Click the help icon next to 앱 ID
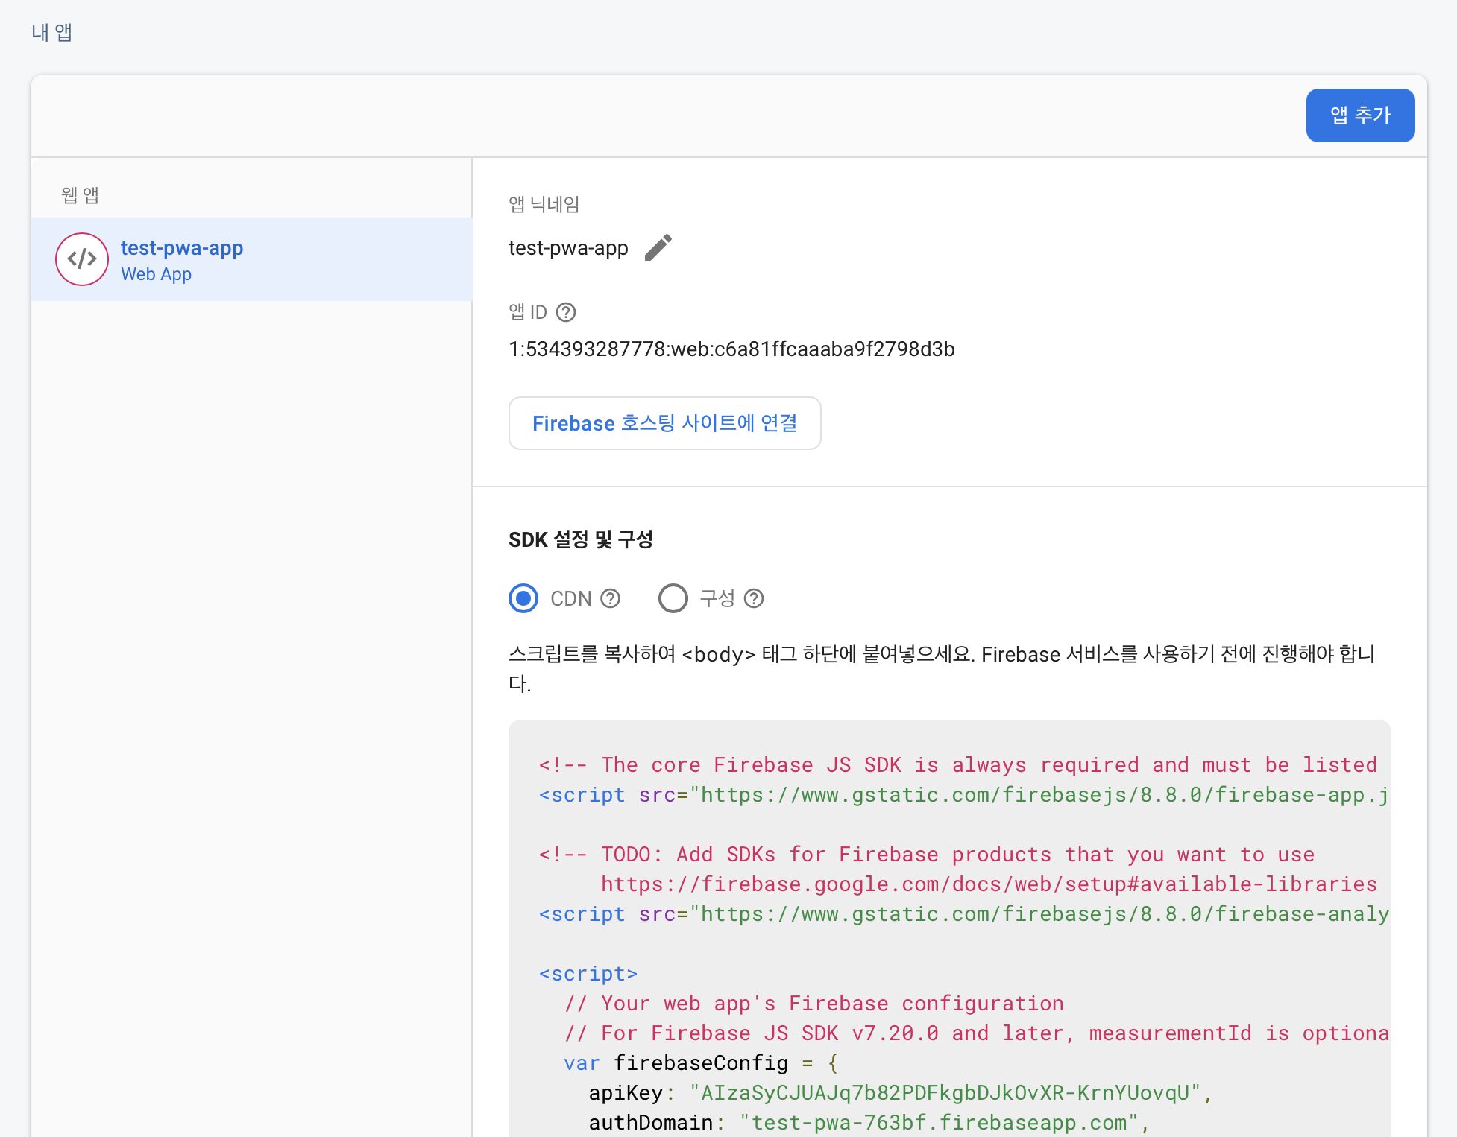 click(566, 312)
